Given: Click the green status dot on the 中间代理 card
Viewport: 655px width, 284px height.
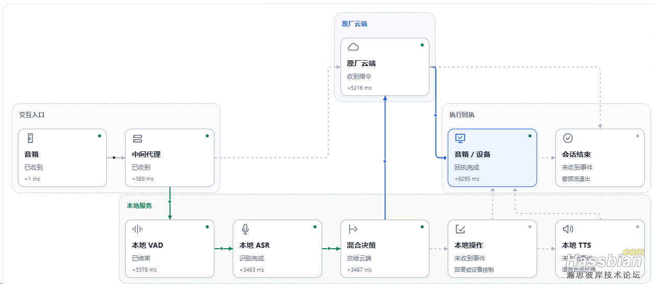Looking at the screenshot, I should point(207,136).
